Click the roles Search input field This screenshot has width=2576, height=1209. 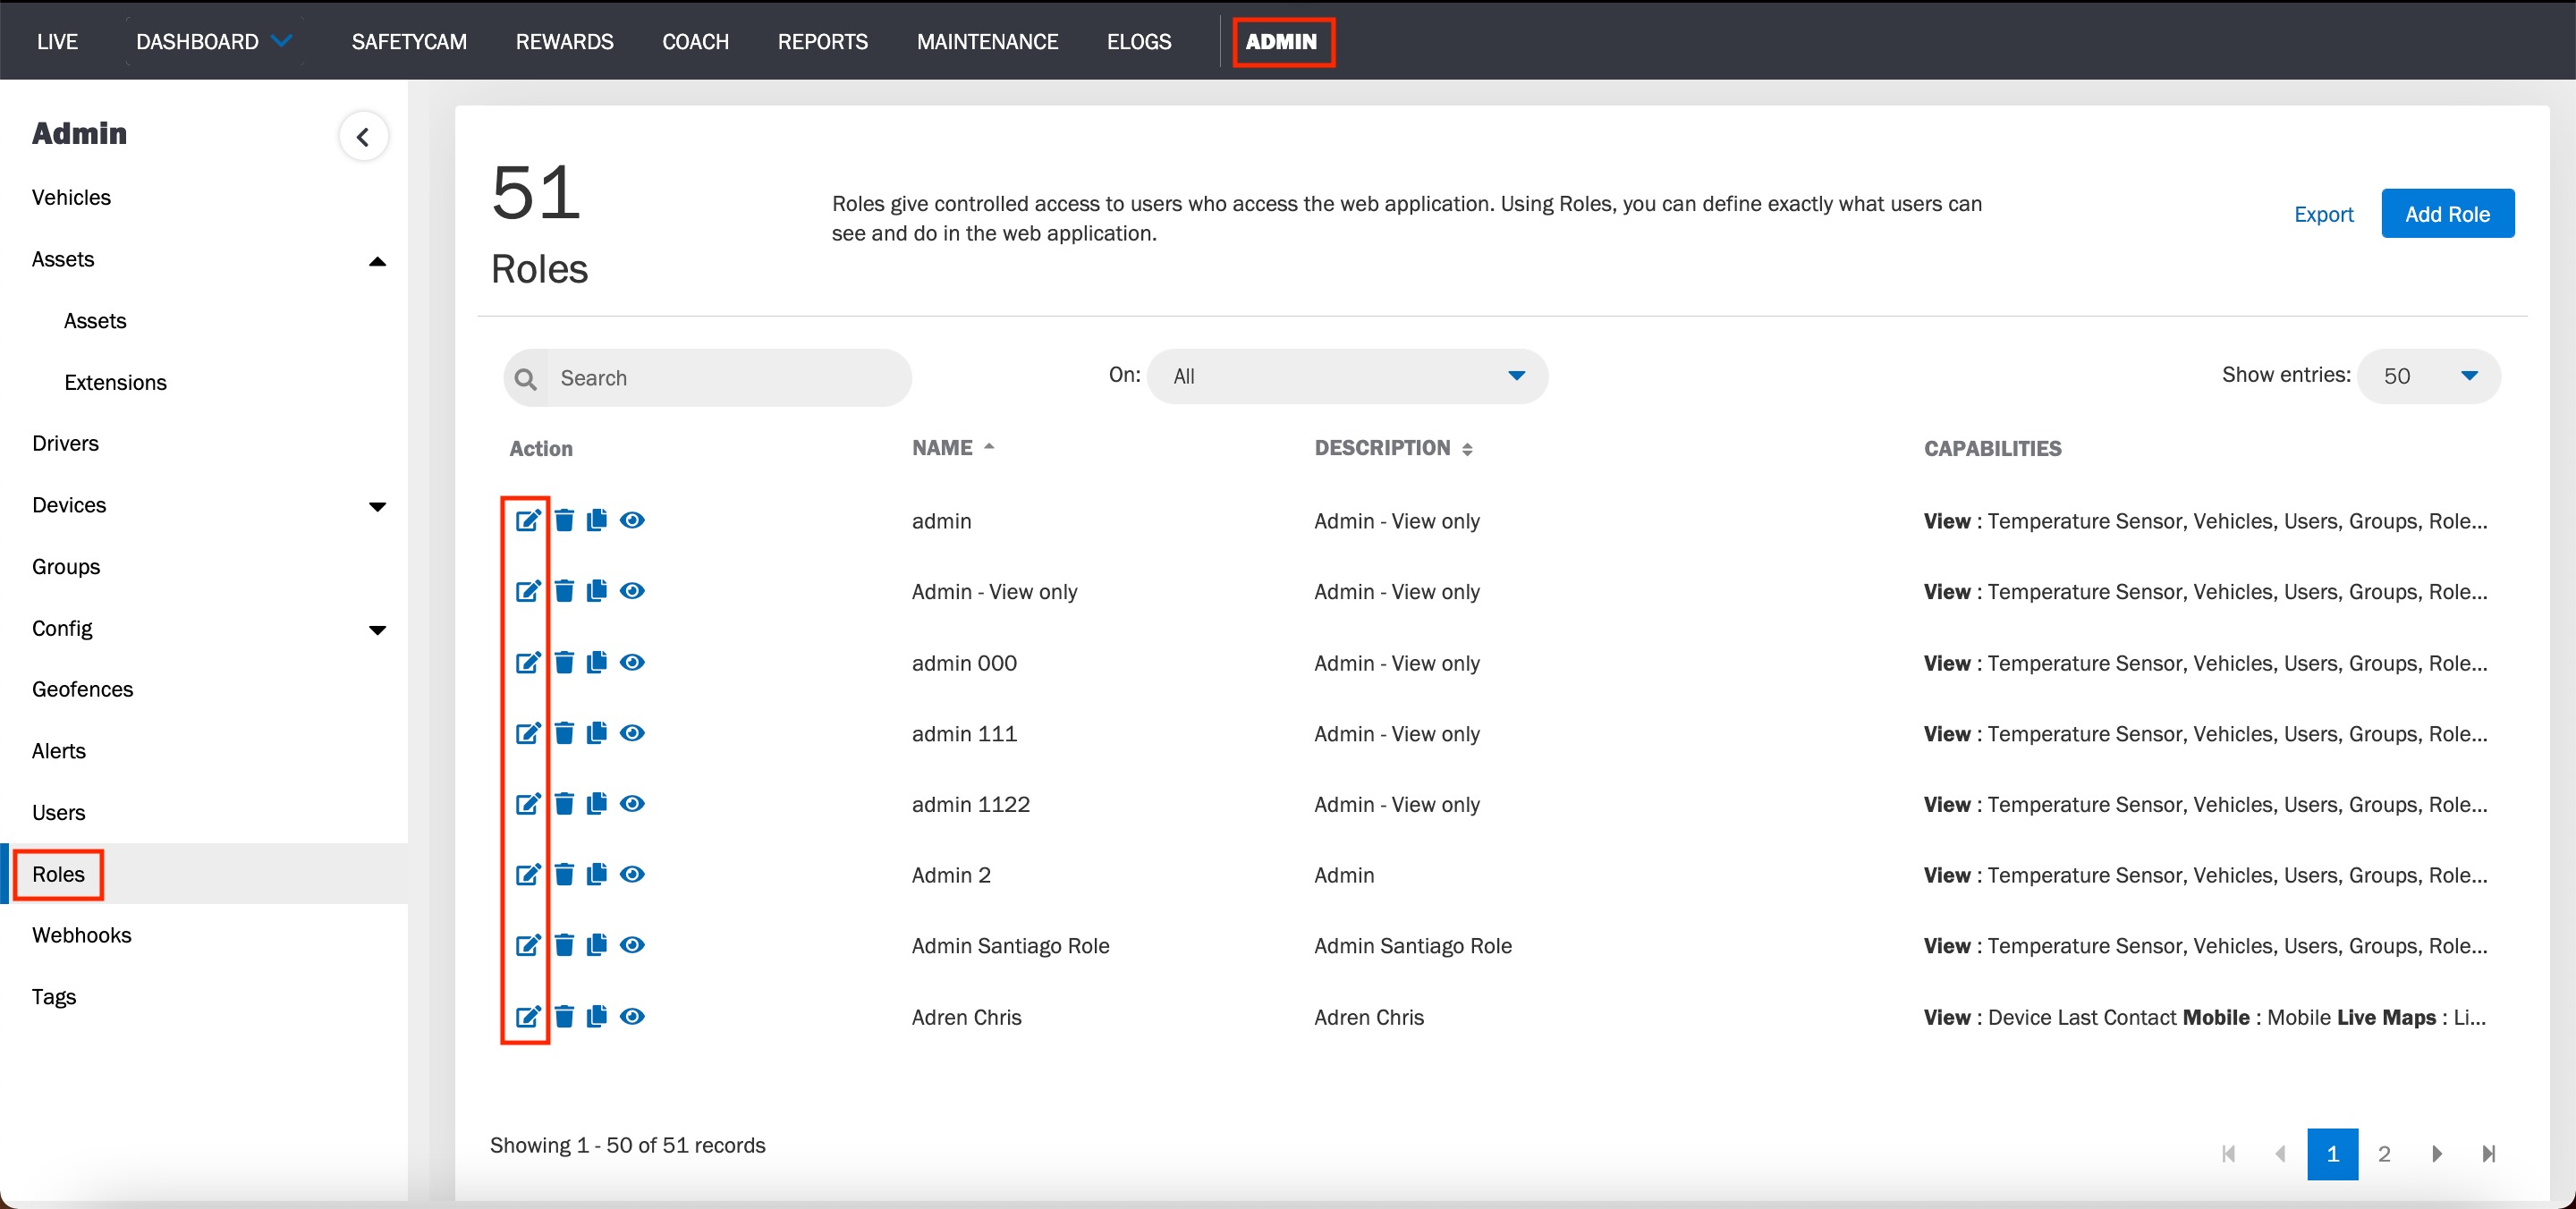coord(708,377)
